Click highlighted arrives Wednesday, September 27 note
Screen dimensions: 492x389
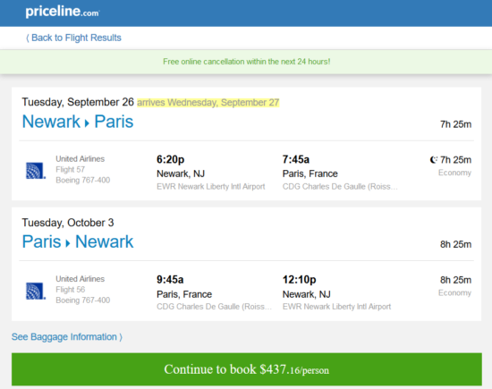(208, 103)
